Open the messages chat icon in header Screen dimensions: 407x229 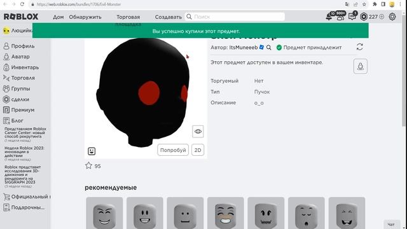352,17
